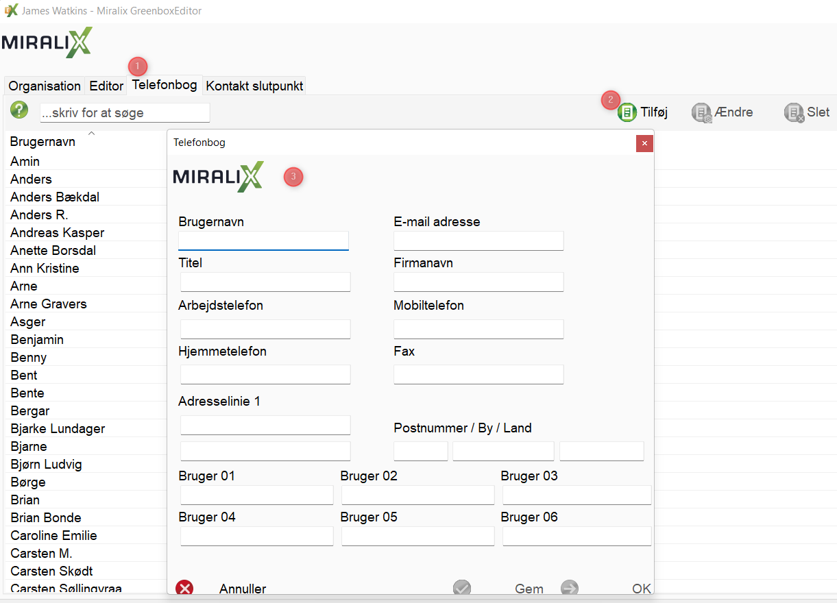
Task: Choose Bjarke Lundager from the list
Action: click(58, 428)
